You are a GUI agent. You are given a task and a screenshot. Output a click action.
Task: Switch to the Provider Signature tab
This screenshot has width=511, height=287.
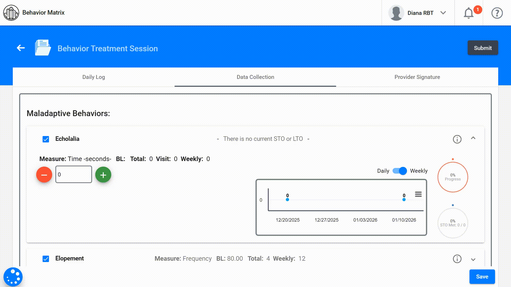coord(417,77)
